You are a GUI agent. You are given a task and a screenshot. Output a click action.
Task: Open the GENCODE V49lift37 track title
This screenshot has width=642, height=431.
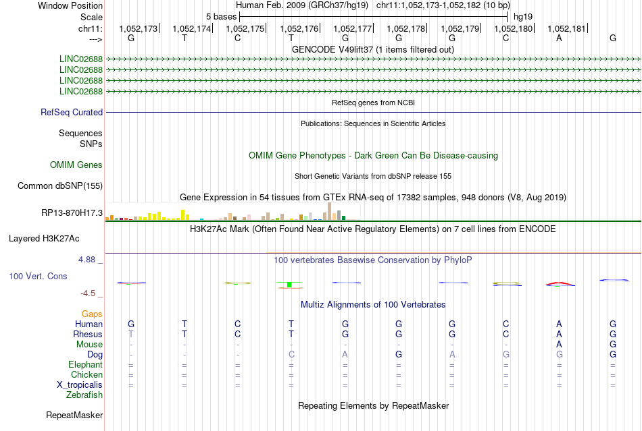372,50
